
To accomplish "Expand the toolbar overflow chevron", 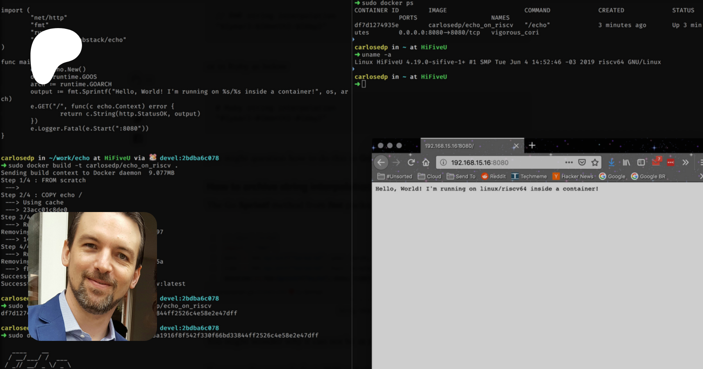I will pyautogui.click(x=685, y=162).
